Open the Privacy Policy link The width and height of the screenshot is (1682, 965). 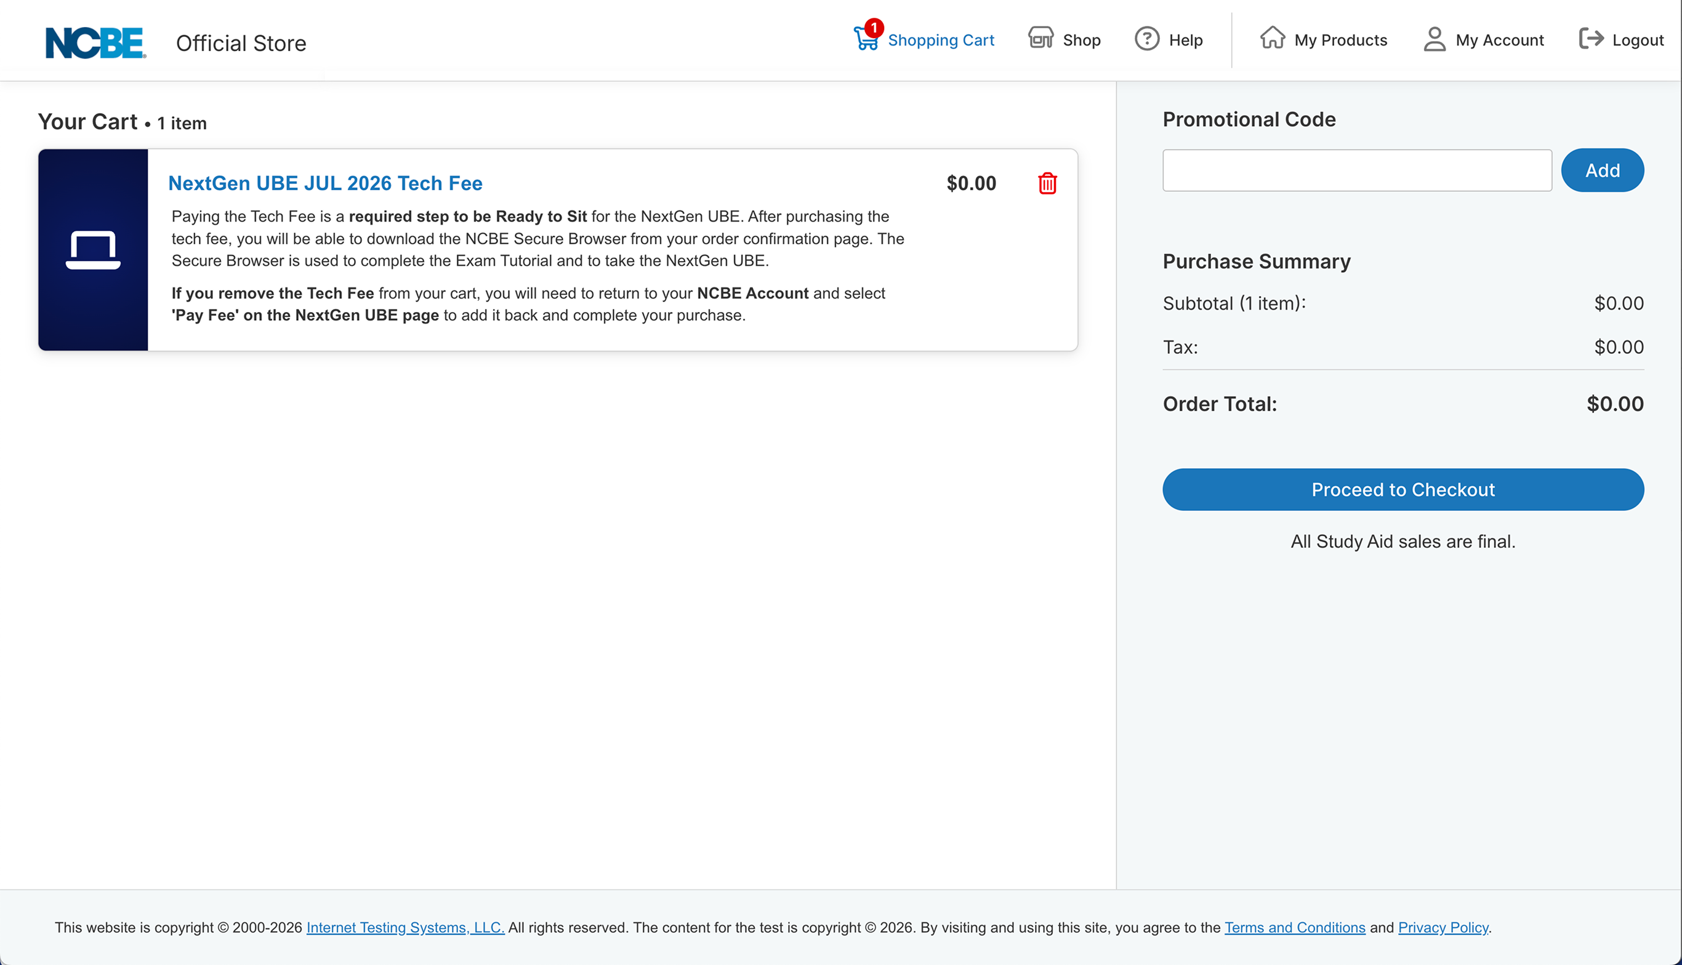coord(1443,928)
